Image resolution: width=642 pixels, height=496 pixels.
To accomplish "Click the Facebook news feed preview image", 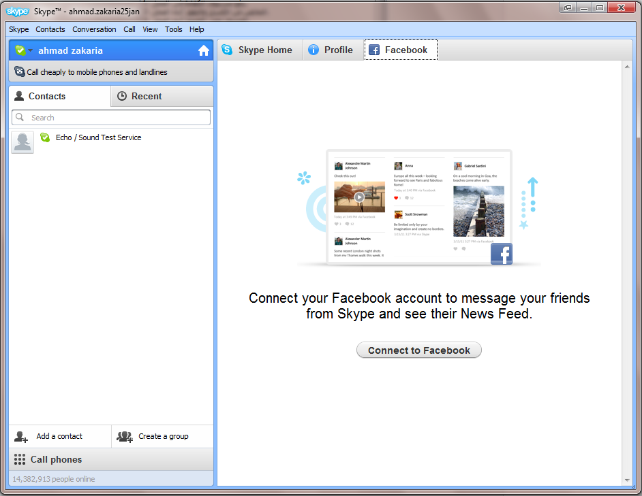I will coord(419,208).
